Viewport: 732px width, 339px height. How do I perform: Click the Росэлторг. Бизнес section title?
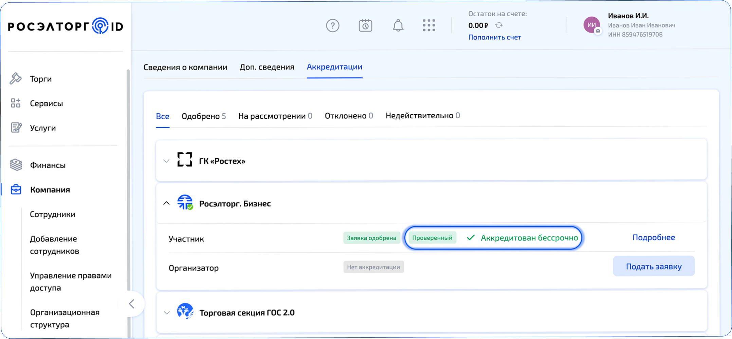235,204
